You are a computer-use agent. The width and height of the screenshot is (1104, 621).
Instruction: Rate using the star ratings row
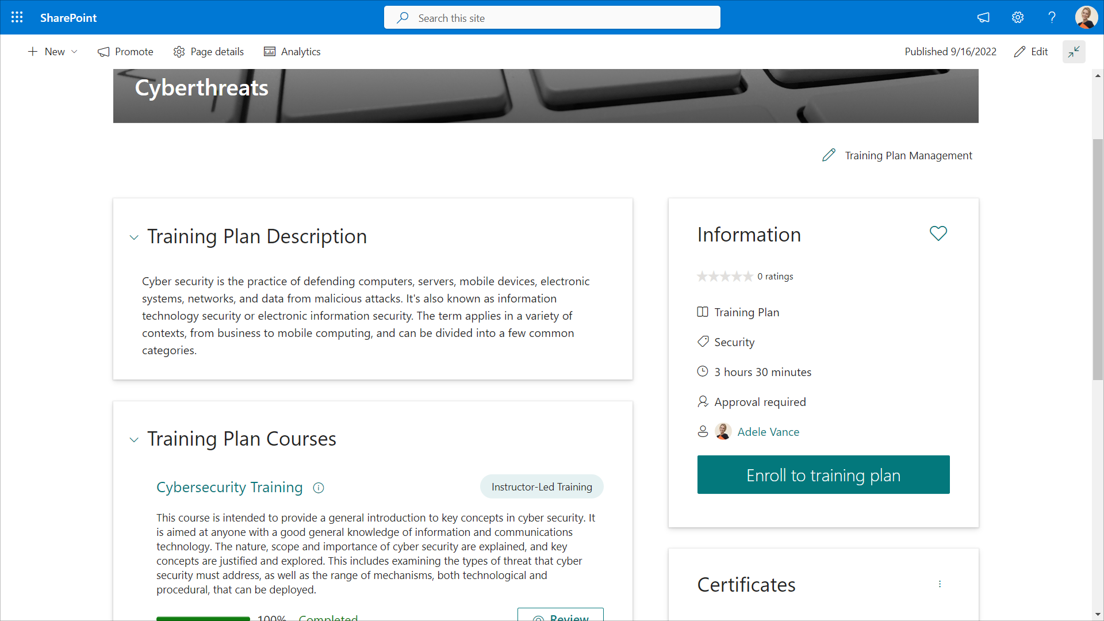(x=724, y=277)
